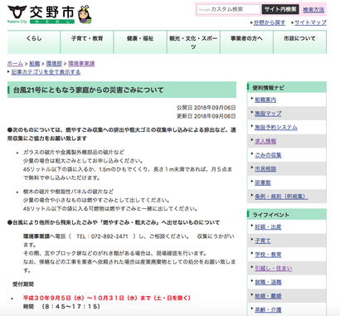The height and width of the screenshot is (316, 340).
Task: Open the 健康・福祉 navigation tab
Action: coord(140,42)
